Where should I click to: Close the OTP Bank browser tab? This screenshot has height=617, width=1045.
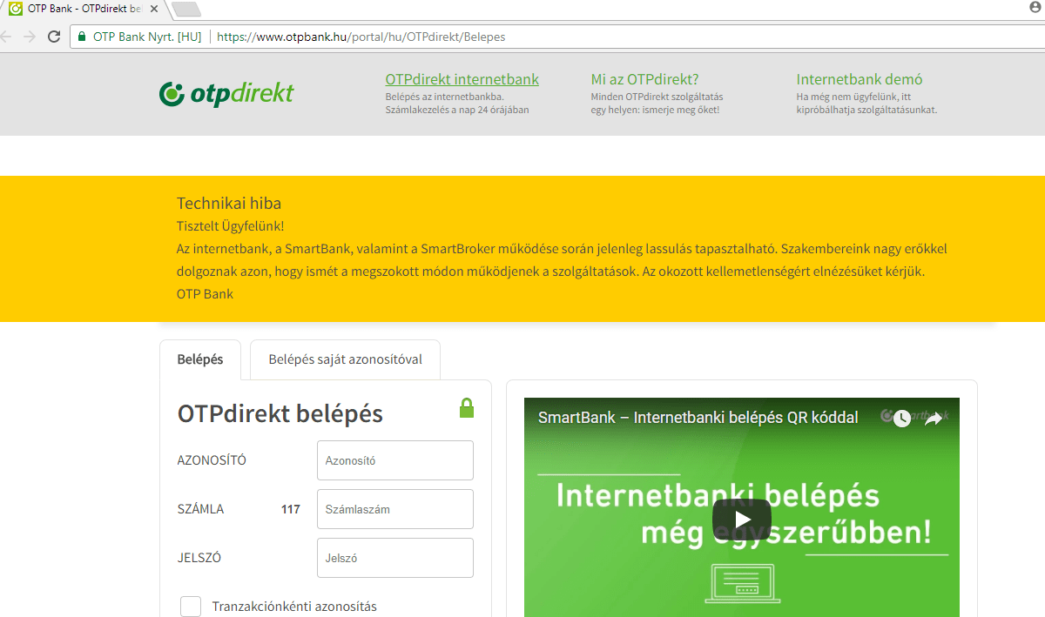click(154, 8)
